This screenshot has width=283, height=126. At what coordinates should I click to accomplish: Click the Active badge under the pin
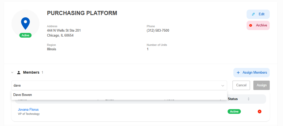25,35
